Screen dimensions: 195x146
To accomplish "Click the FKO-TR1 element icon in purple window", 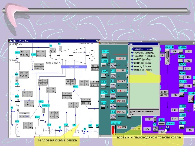I will pyautogui.click(x=182, y=119).
